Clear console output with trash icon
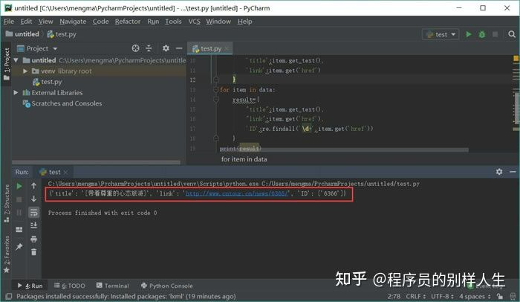This screenshot has width=520, height=302. (x=34, y=252)
